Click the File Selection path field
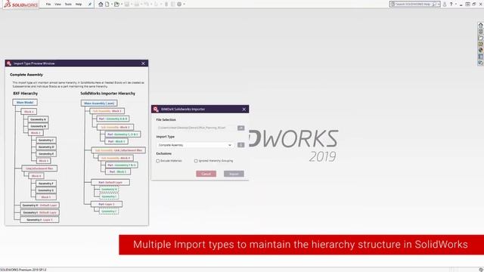 pyautogui.click(x=196, y=128)
